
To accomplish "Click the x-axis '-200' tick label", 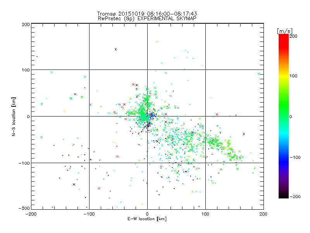I will tap(31, 214).
